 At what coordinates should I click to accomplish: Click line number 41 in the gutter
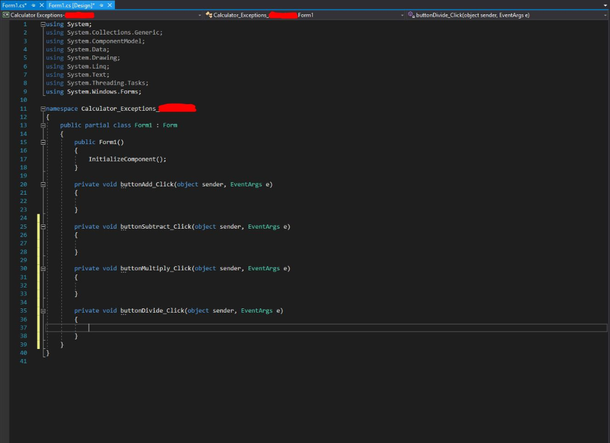23,361
